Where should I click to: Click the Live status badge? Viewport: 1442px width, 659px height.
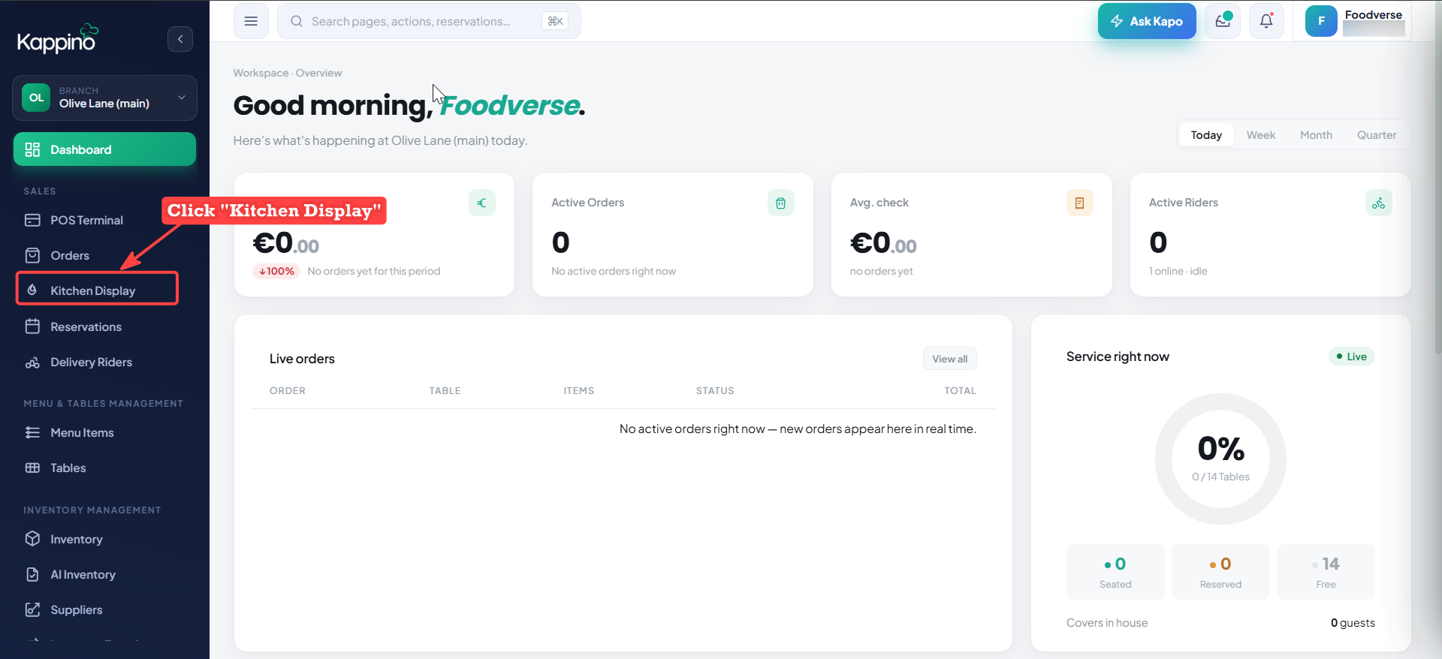[1352, 357]
